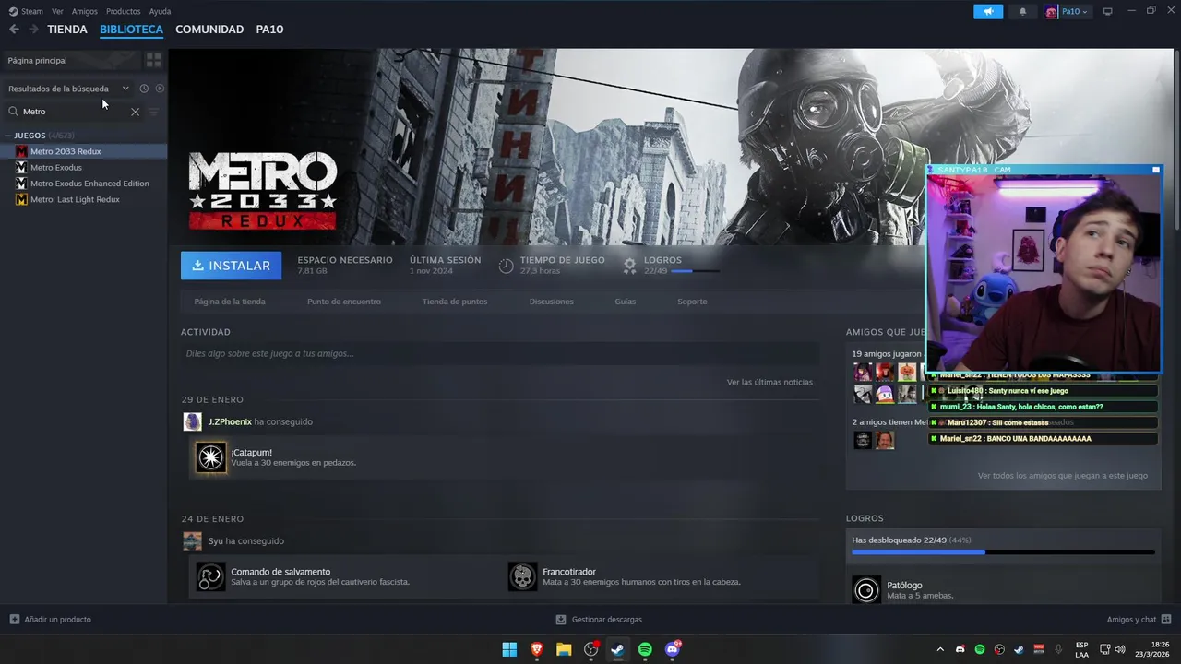The height and width of the screenshot is (664, 1181).
Task: Open Discord from the taskbar
Action: (673, 649)
